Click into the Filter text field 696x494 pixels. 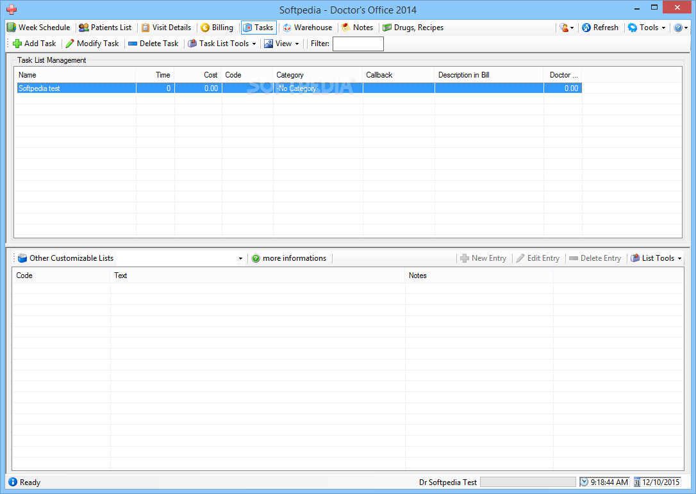(x=358, y=44)
